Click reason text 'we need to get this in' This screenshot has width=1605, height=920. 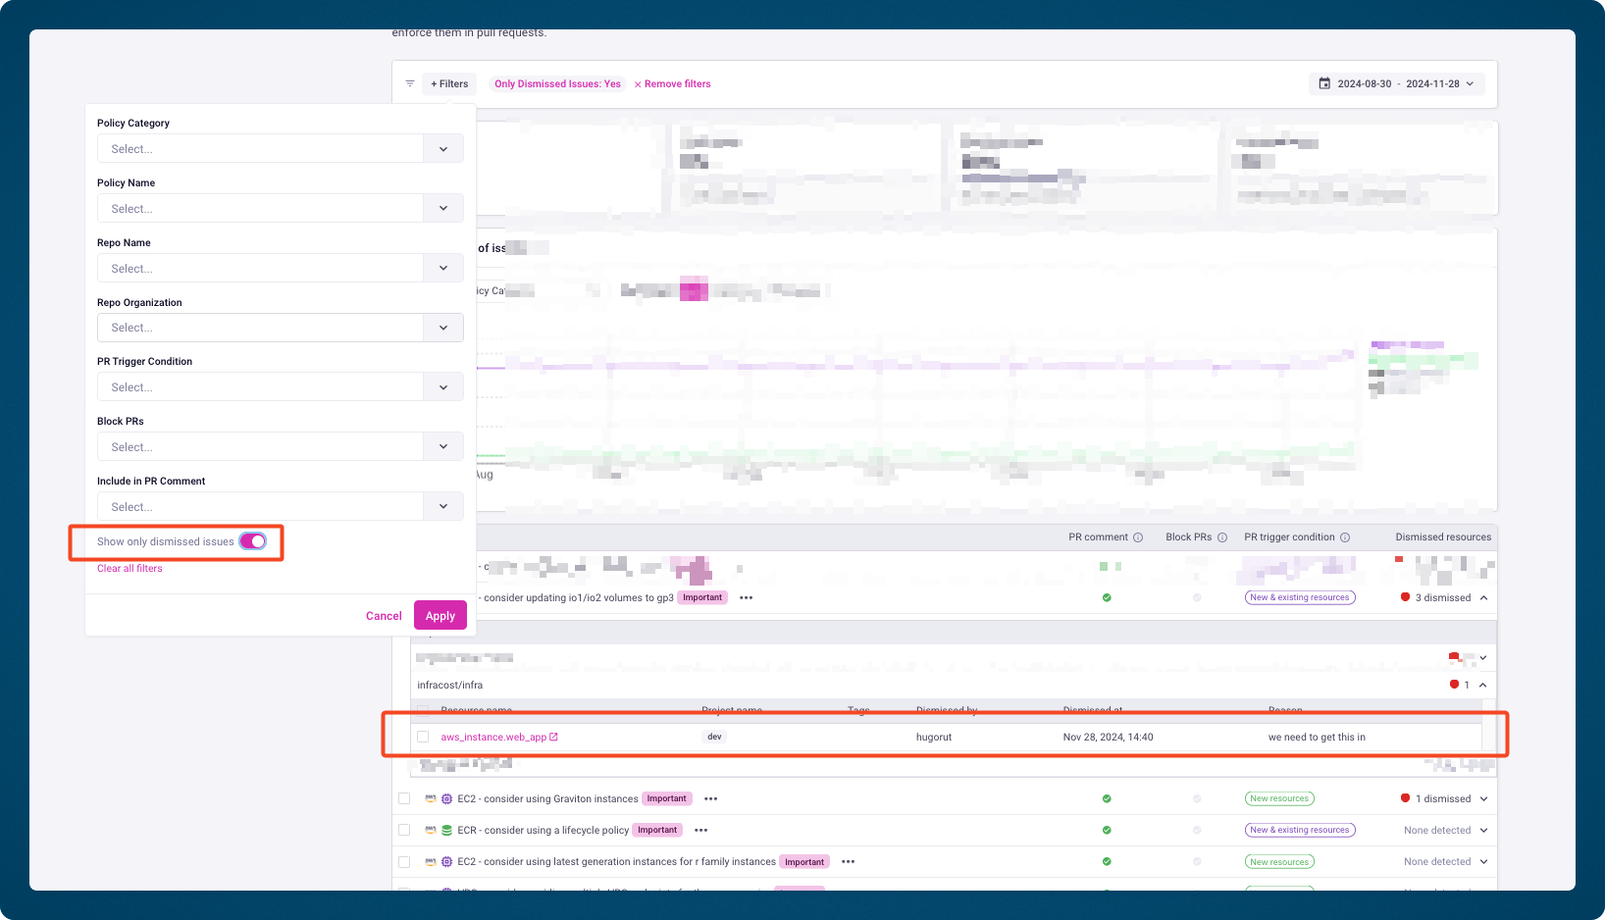pyautogui.click(x=1317, y=737)
